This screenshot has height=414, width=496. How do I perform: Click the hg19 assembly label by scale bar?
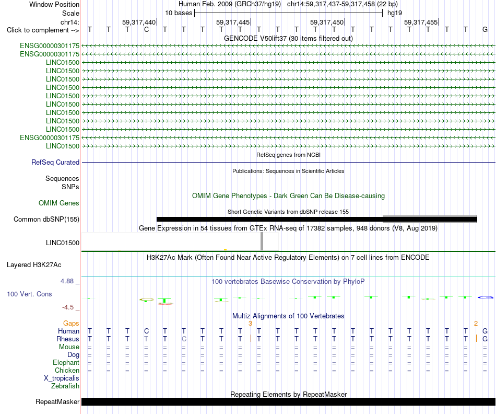point(395,13)
